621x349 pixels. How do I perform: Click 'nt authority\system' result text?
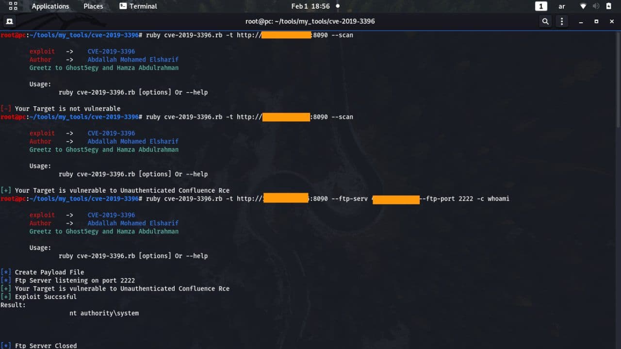point(104,313)
